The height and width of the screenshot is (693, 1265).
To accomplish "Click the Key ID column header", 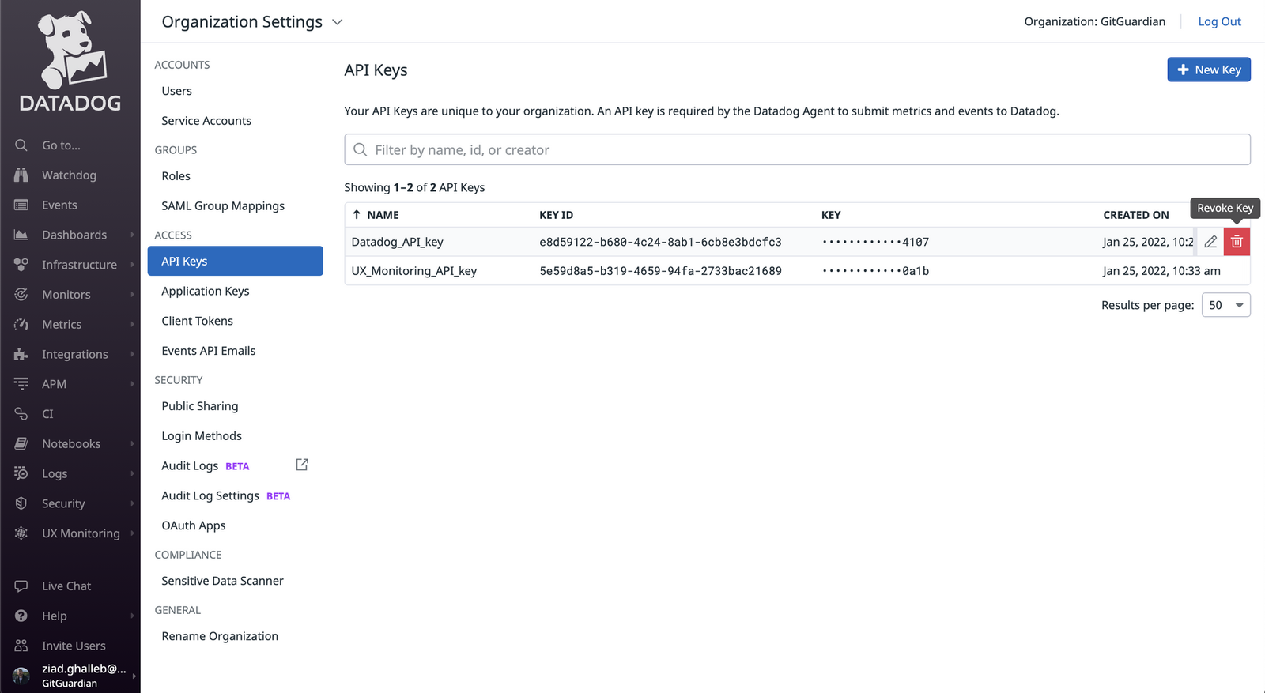I will point(557,215).
